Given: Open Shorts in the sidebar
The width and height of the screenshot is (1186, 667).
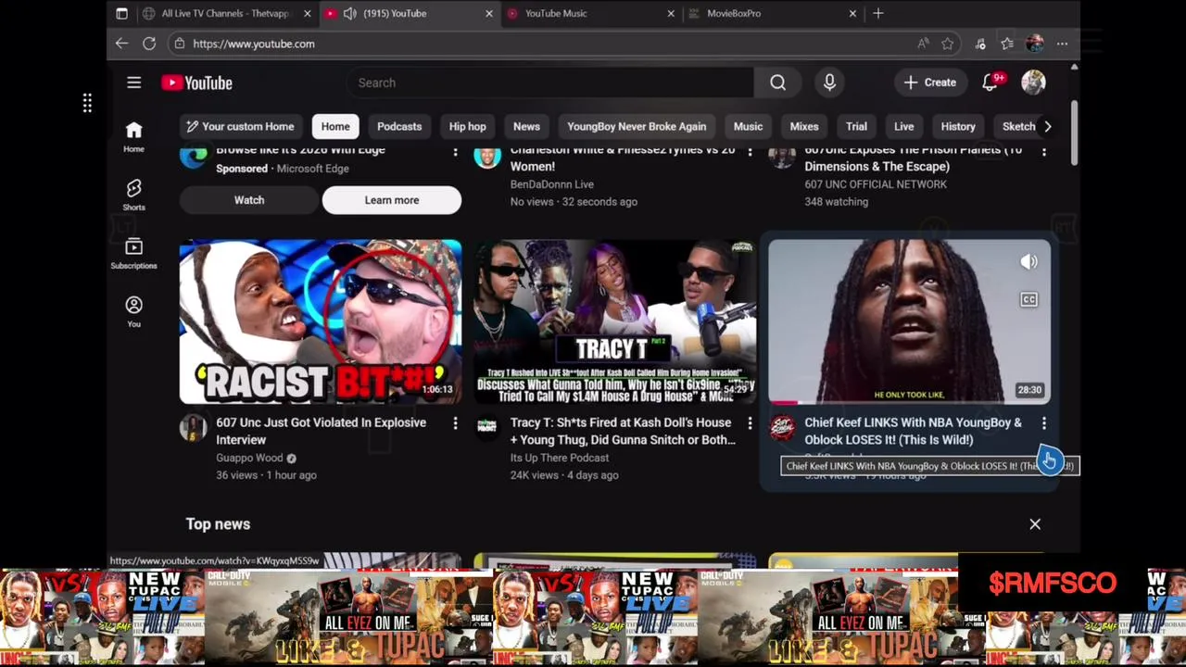Looking at the screenshot, I should click(133, 195).
